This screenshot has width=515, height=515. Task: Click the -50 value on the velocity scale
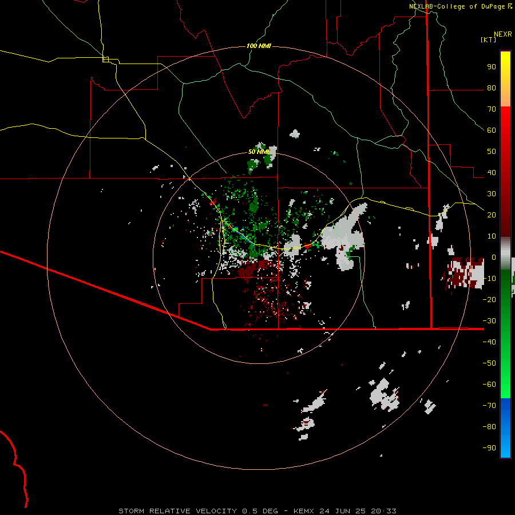pyautogui.click(x=489, y=363)
